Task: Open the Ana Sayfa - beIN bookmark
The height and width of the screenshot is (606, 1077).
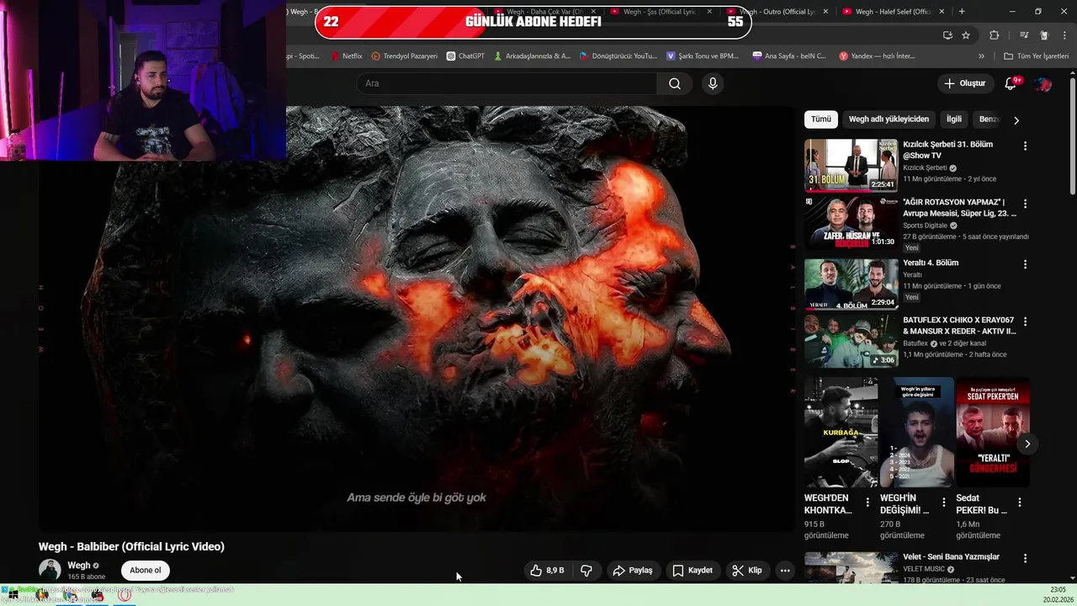Action: tap(789, 56)
